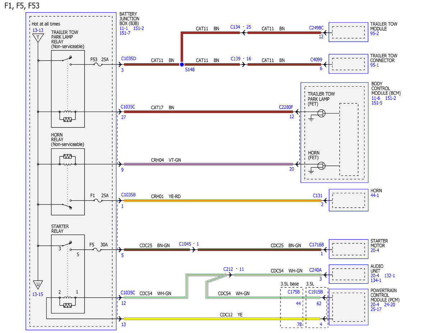Select connector label C1035D
The width and height of the screenshot is (431, 333).
pyautogui.click(x=129, y=58)
